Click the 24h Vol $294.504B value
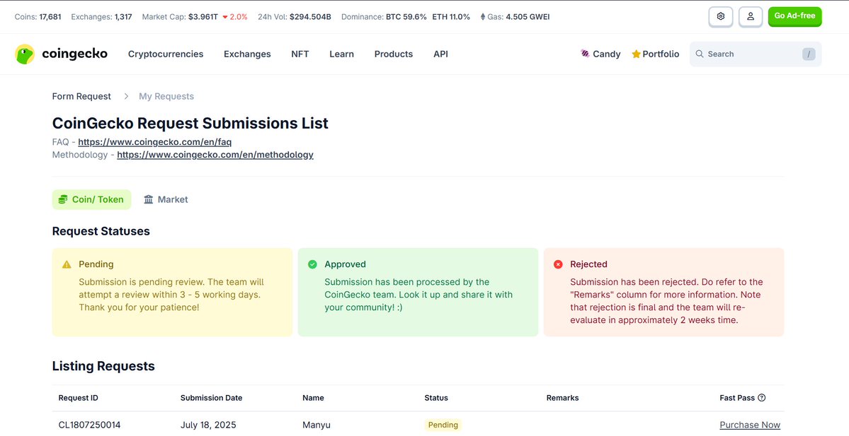 310,17
